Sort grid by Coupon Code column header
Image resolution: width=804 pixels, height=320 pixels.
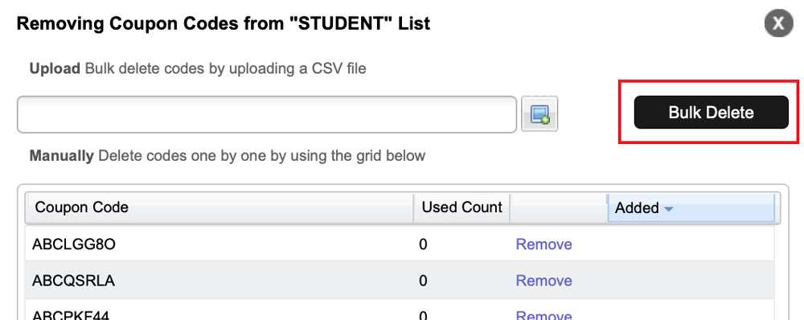point(219,207)
